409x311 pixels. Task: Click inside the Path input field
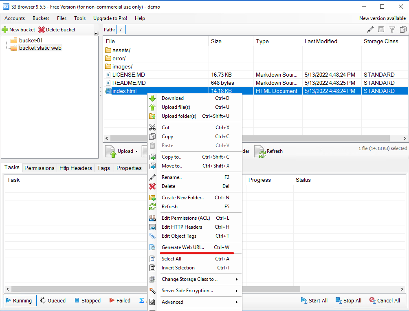point(121,29)
